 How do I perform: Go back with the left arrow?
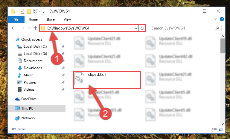tap(13, 28)
